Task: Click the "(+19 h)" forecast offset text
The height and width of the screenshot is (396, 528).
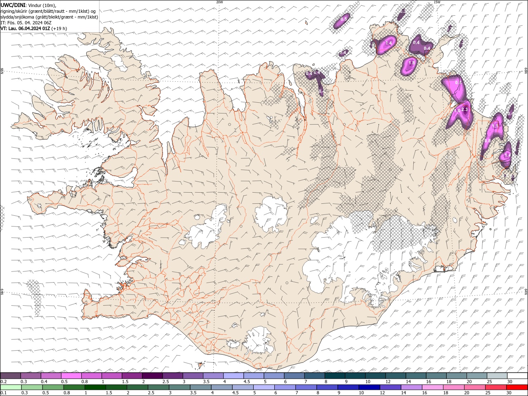Action: tap(59, 28)
